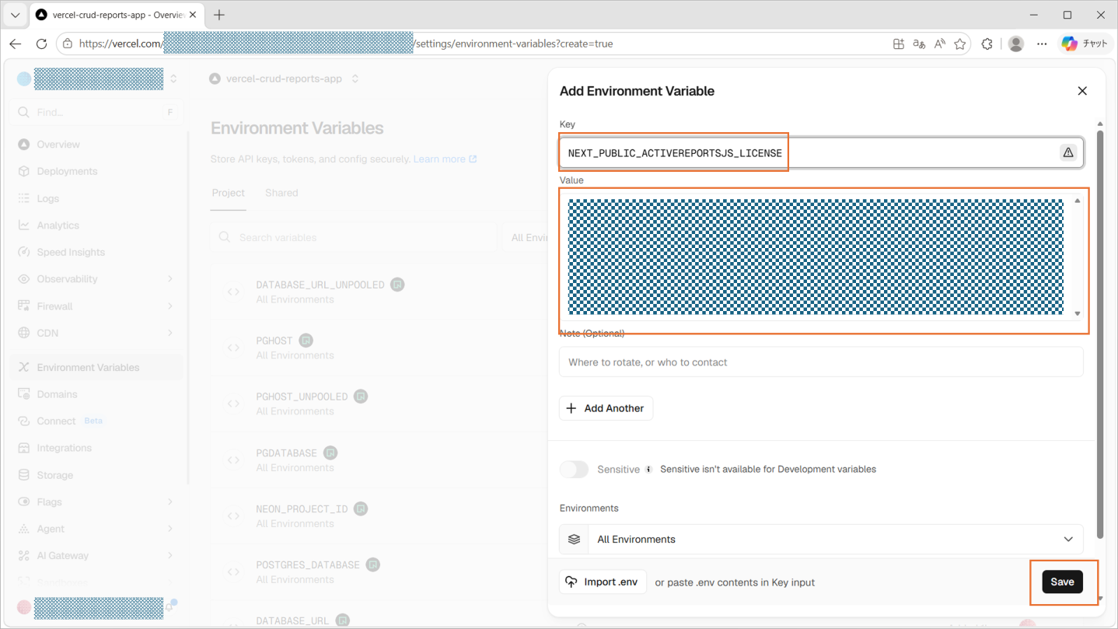
Task: Click the Sensitive info icon
Action: pos(648,470)
